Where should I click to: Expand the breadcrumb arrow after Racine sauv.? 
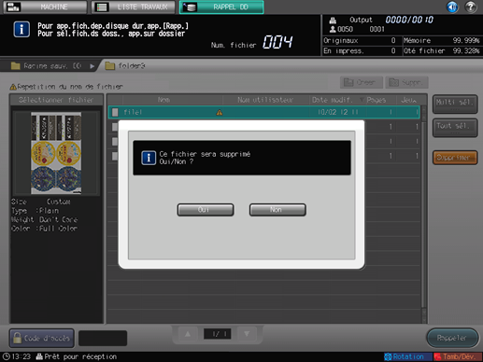click(92, 66)
